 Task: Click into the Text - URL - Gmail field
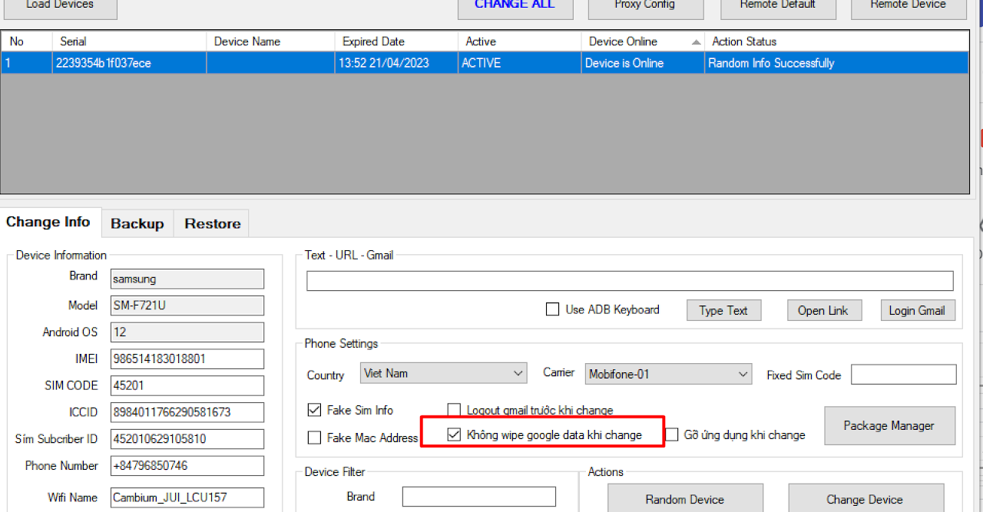(629, 281)
